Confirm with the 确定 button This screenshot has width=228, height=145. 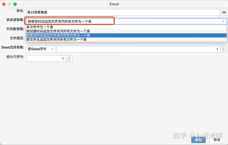[x=198, y=140]
